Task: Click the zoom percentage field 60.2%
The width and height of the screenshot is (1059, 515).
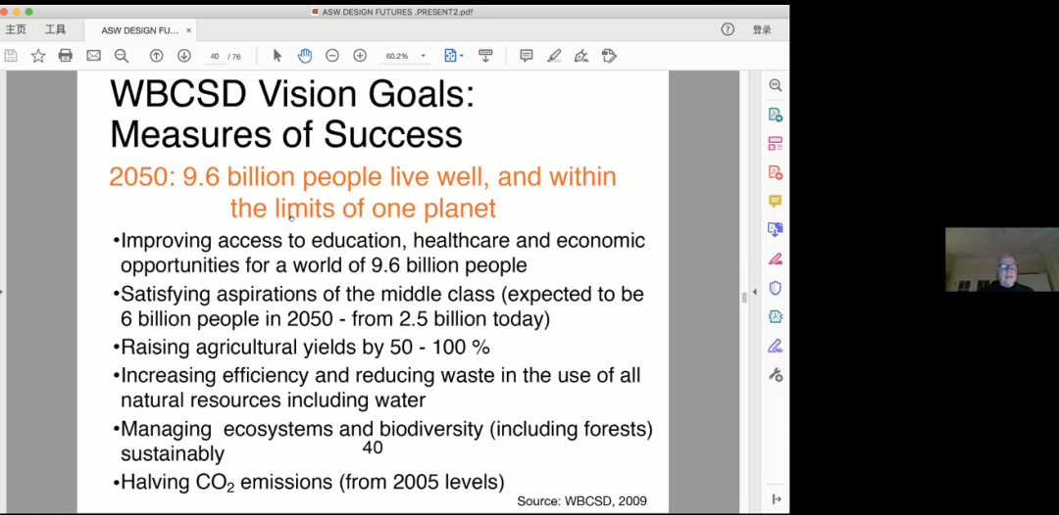Action: (398, 56)
